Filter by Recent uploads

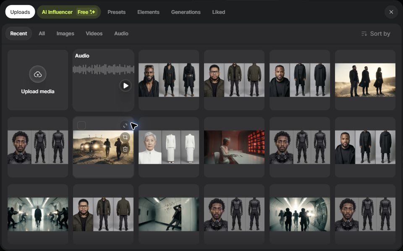[x=18, y=34]
